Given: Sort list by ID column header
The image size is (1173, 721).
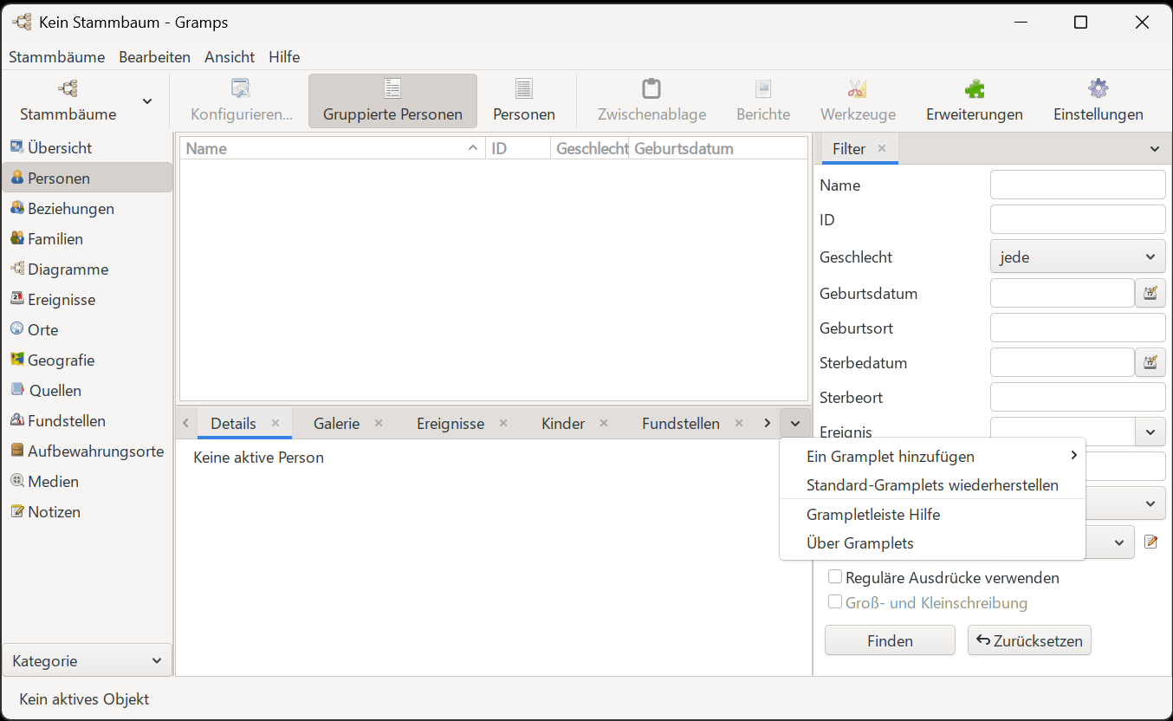Looking at the screenshot, I should [x=518, y=148].
